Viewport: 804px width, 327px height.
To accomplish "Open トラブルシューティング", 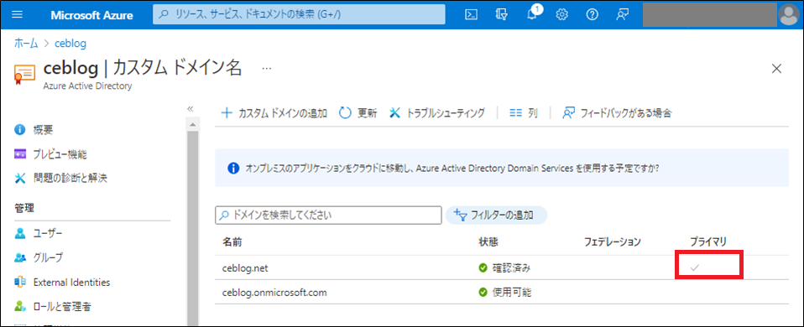I will coord(437,113).
